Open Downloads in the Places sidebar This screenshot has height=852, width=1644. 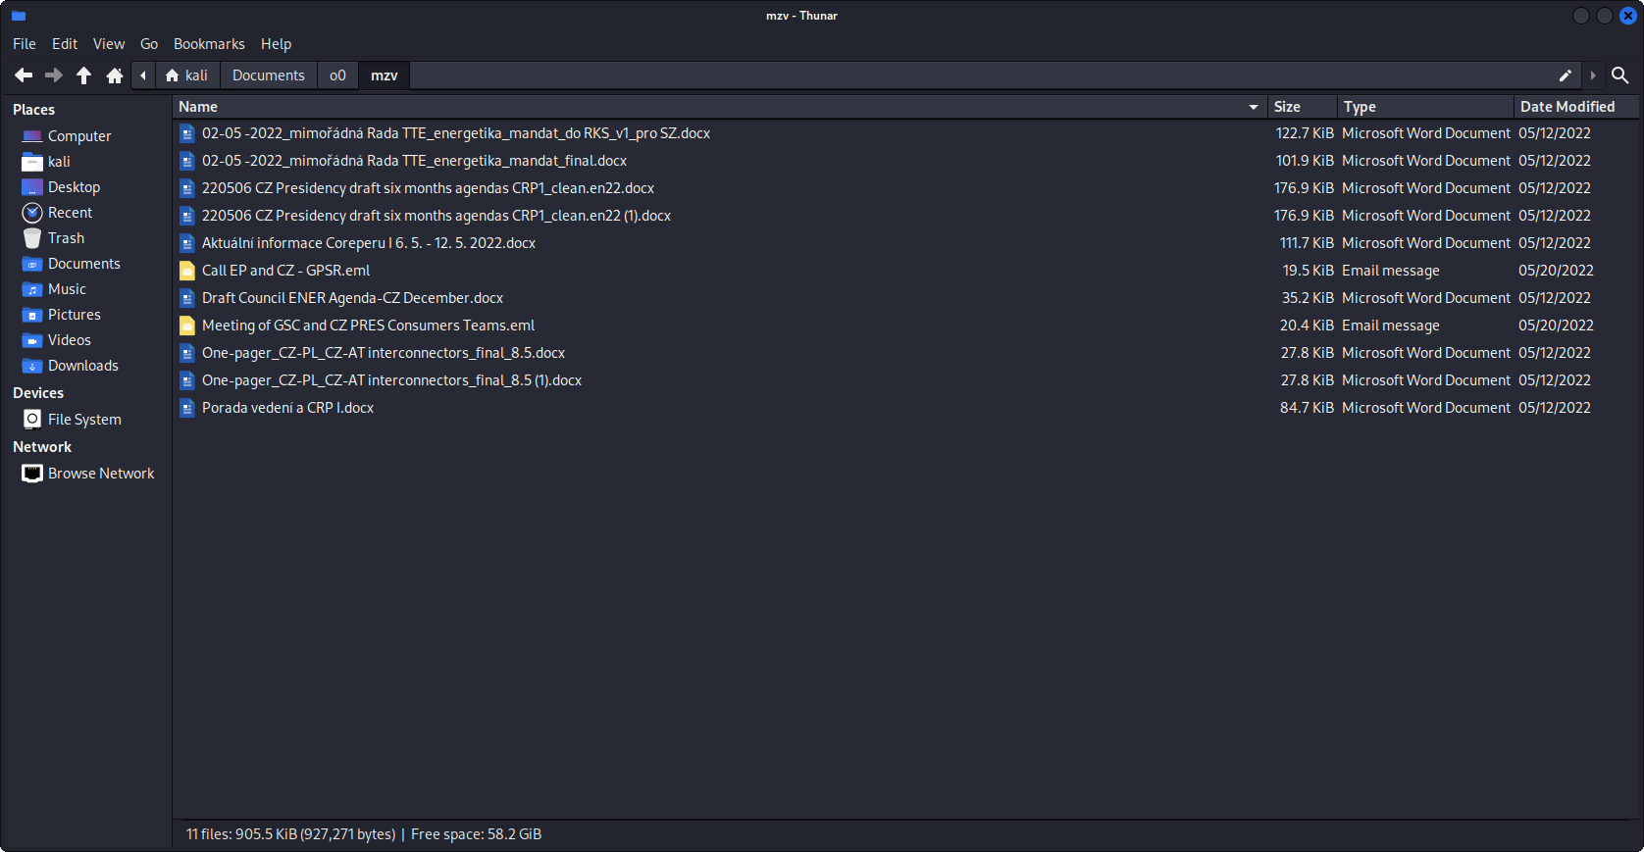pos(82,366)
